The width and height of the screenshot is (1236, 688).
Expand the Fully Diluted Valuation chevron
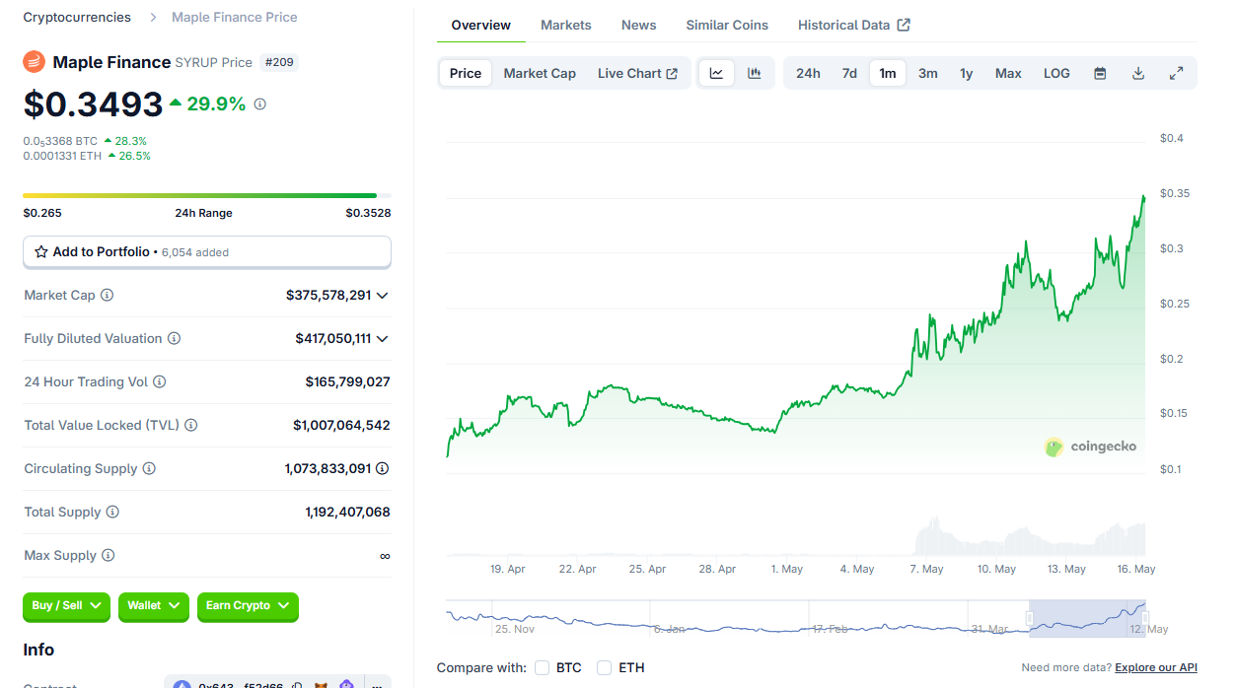(x=383, y=338)
